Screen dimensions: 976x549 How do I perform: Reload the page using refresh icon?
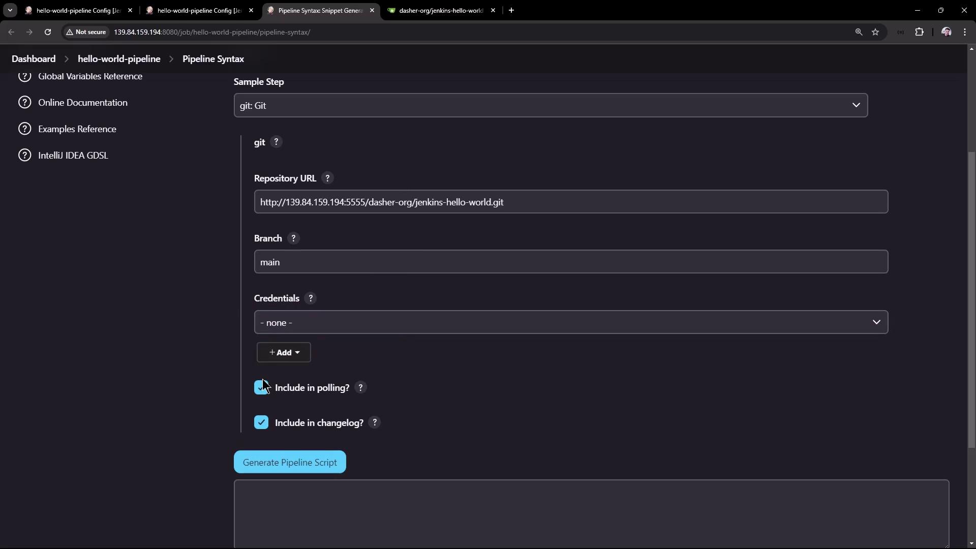pyautogui.click(x=48, y=32)
